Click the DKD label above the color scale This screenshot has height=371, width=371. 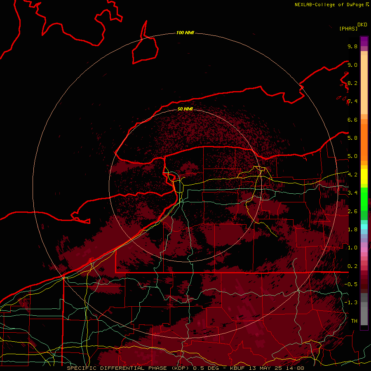362,25
